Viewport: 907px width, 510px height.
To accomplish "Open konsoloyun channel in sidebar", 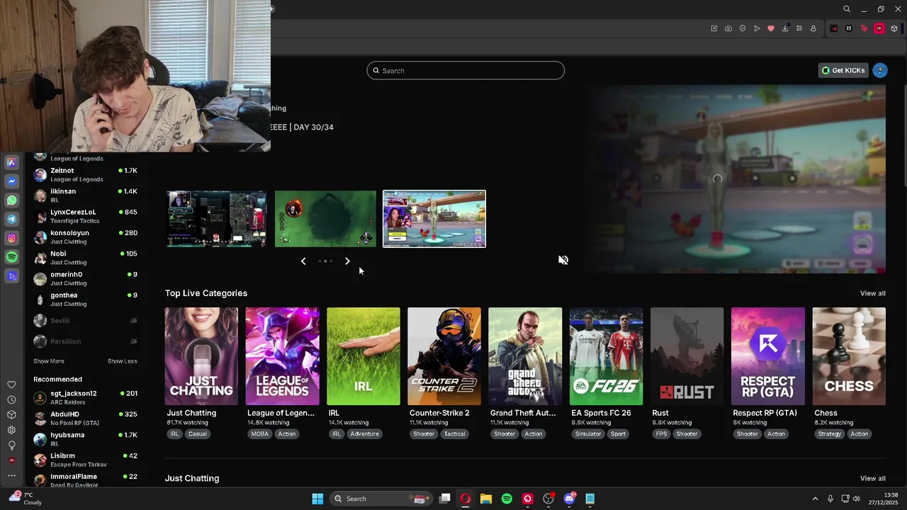I will click(x=85, y=237).
